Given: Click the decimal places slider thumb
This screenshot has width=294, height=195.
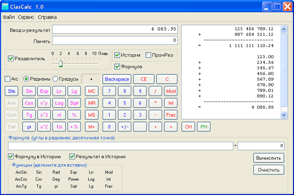Looking at the screenshot, I should (61, 64).
